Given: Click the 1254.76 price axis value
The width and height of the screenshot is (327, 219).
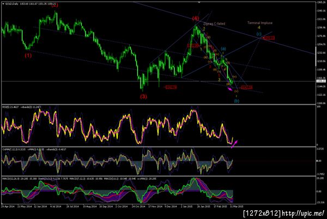Looking at the screenshot, I should coord(321,44).
